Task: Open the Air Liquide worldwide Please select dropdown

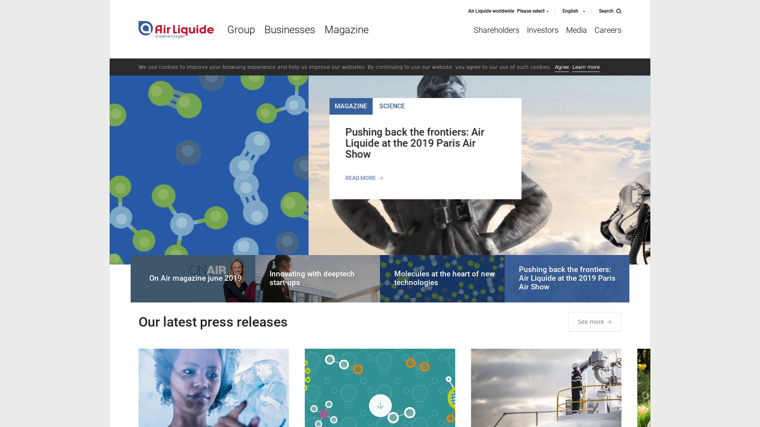Action: [x=533, y=11]
